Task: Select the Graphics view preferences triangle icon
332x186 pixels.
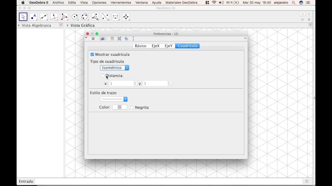Action: [x=102, y=38]
